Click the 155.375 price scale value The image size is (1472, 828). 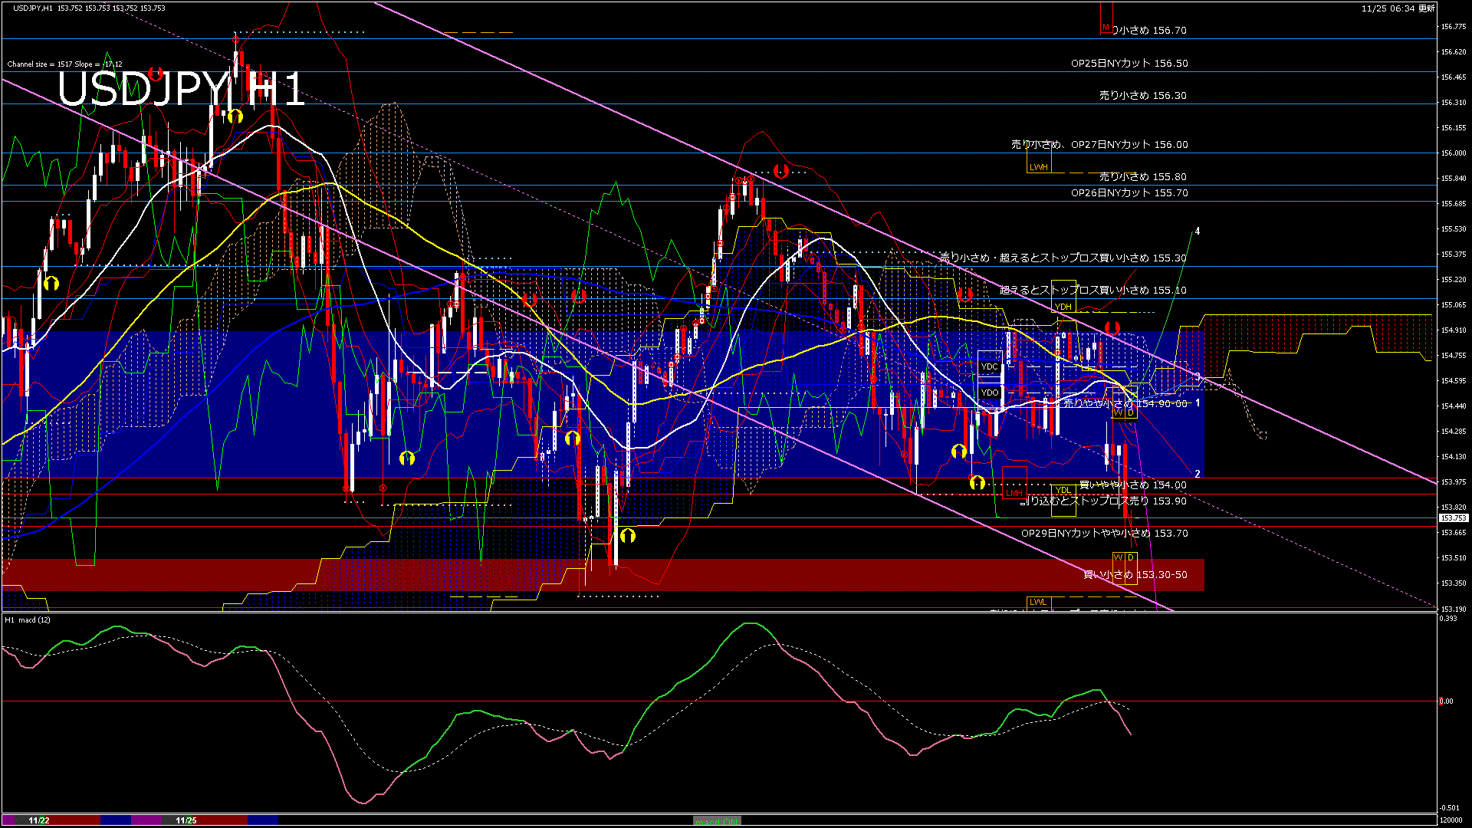[x=1453, y=255]
